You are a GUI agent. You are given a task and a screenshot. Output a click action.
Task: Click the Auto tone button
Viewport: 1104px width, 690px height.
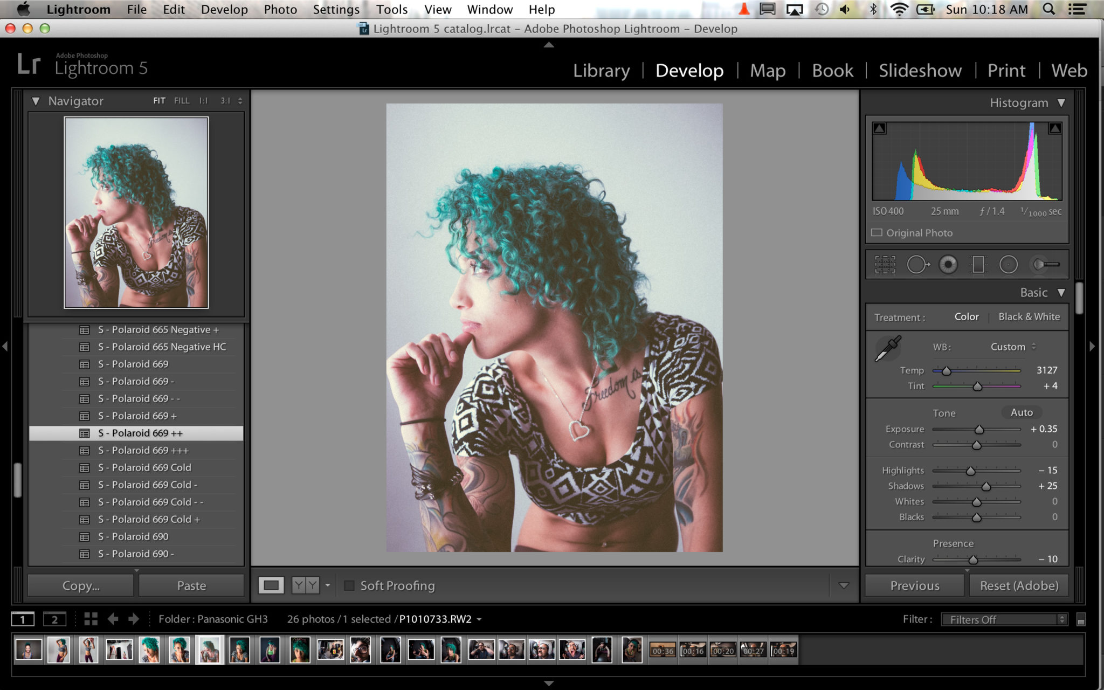pos(1021,412)
